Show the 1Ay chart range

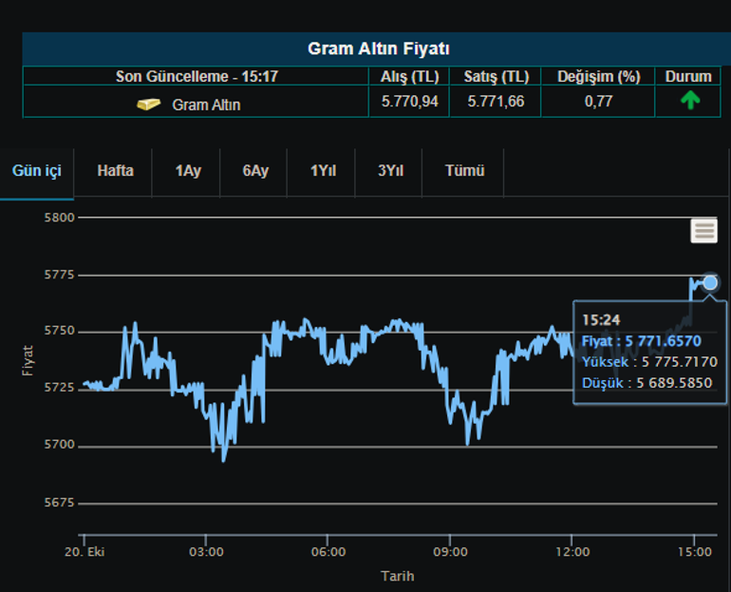point(188,171)
